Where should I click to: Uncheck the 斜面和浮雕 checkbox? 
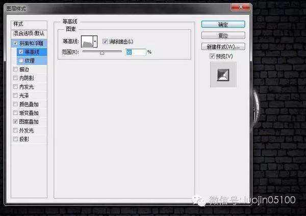15,43
